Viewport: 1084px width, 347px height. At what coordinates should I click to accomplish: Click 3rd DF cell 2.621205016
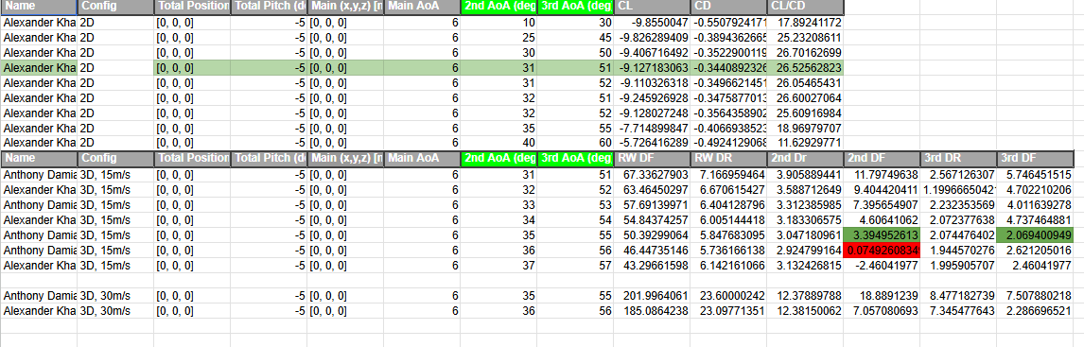coord(1035,251)
